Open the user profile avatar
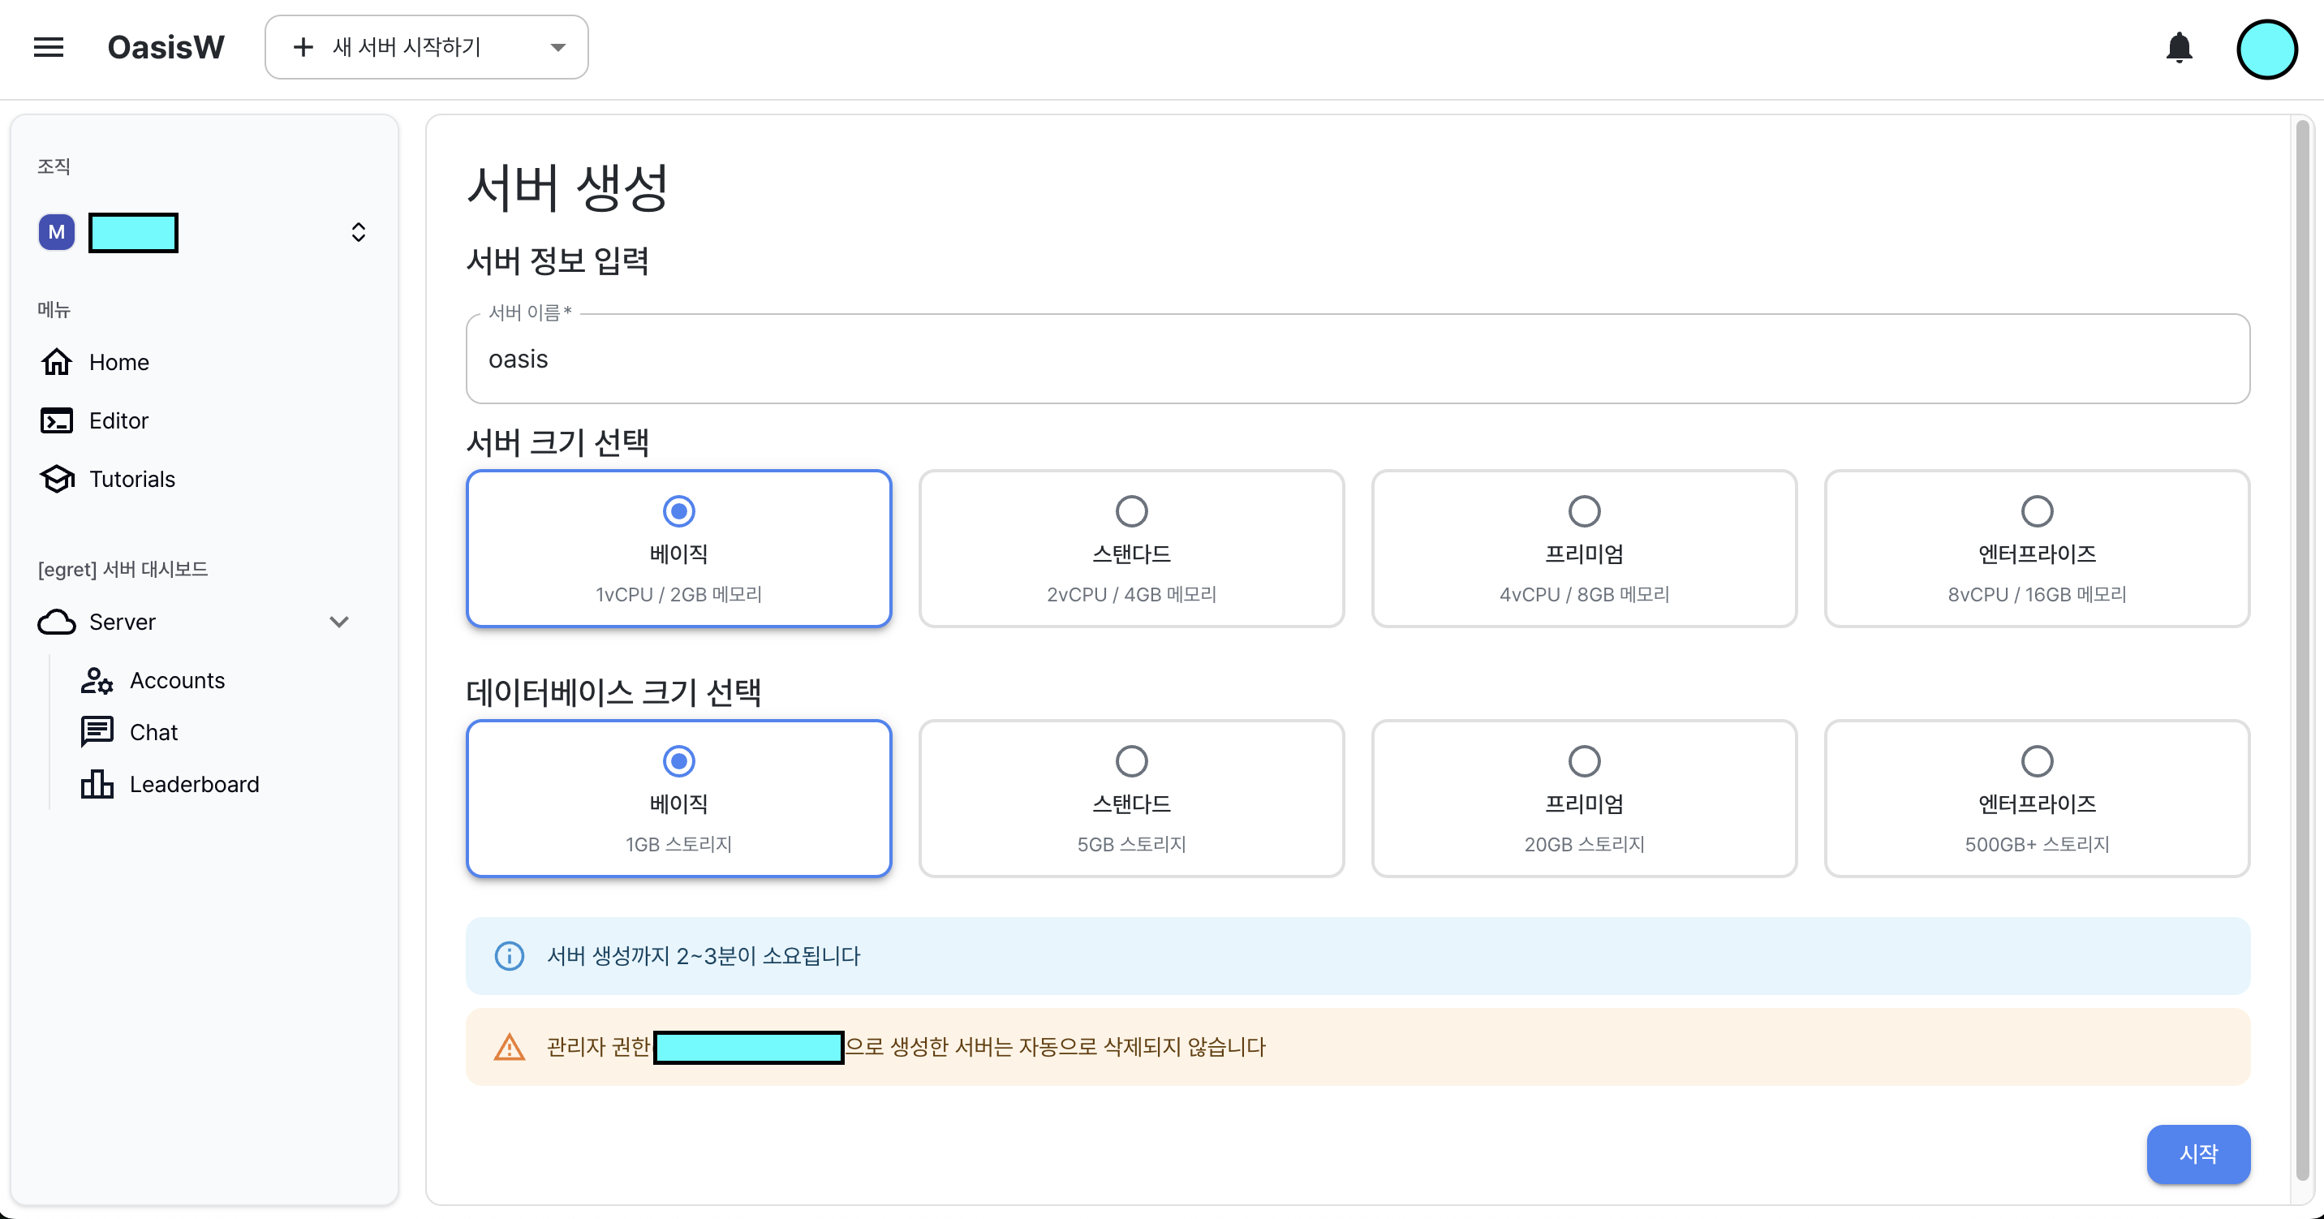Screen dimensions: 2324x1219 coord(2266,50)
